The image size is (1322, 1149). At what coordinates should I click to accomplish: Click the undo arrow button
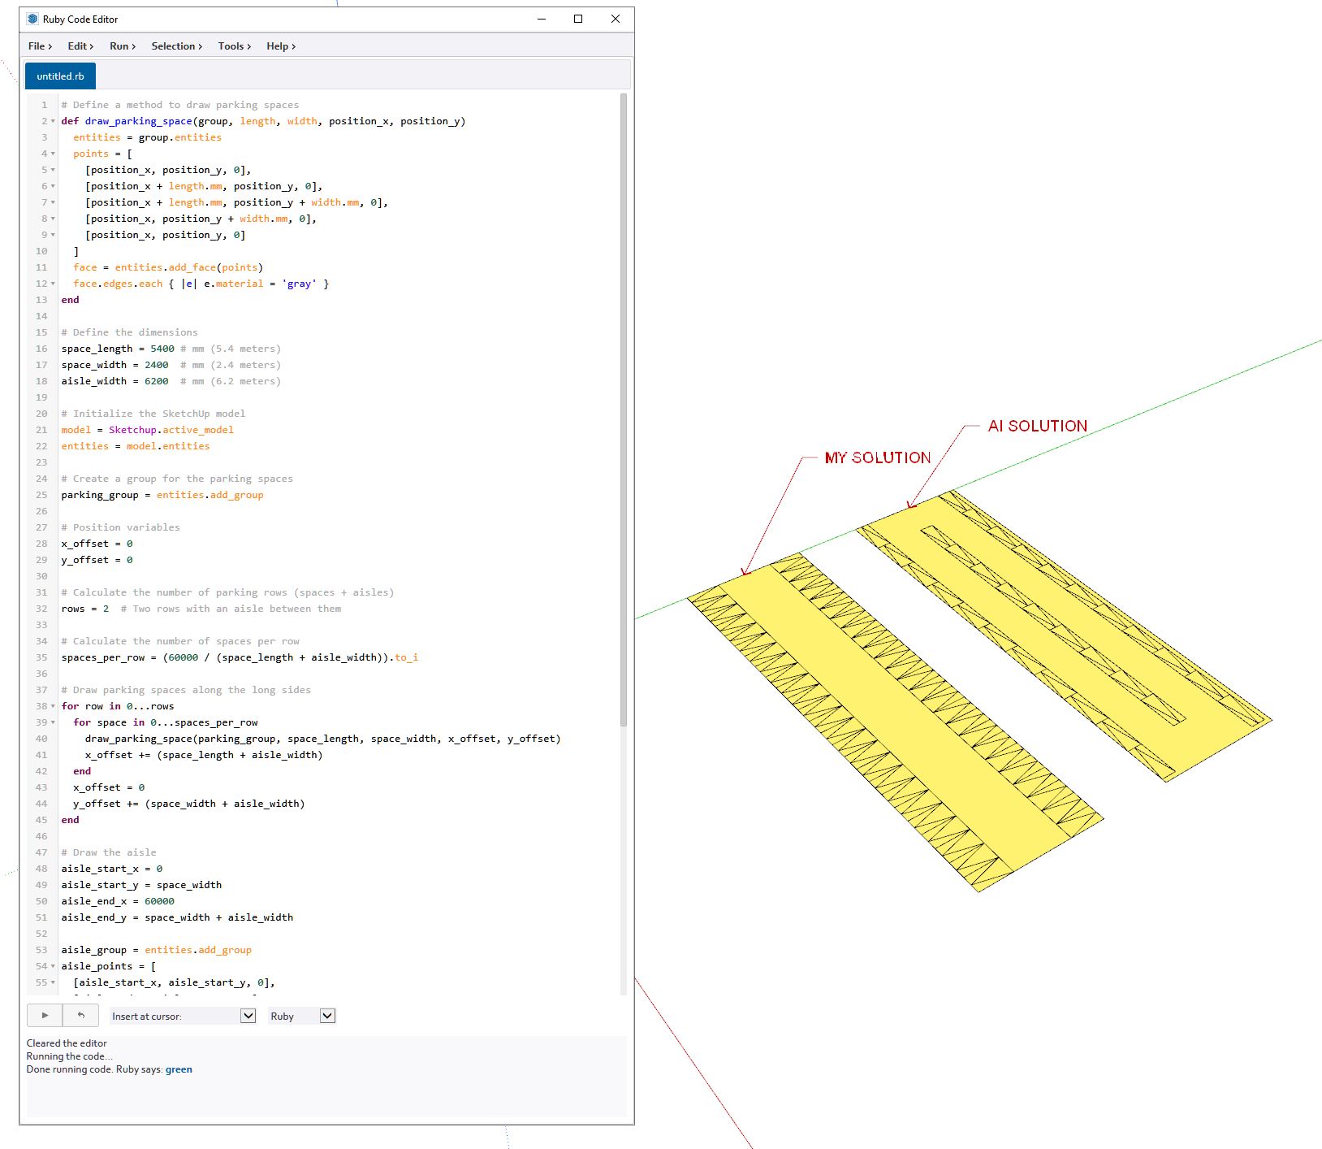coord(80,1015)
